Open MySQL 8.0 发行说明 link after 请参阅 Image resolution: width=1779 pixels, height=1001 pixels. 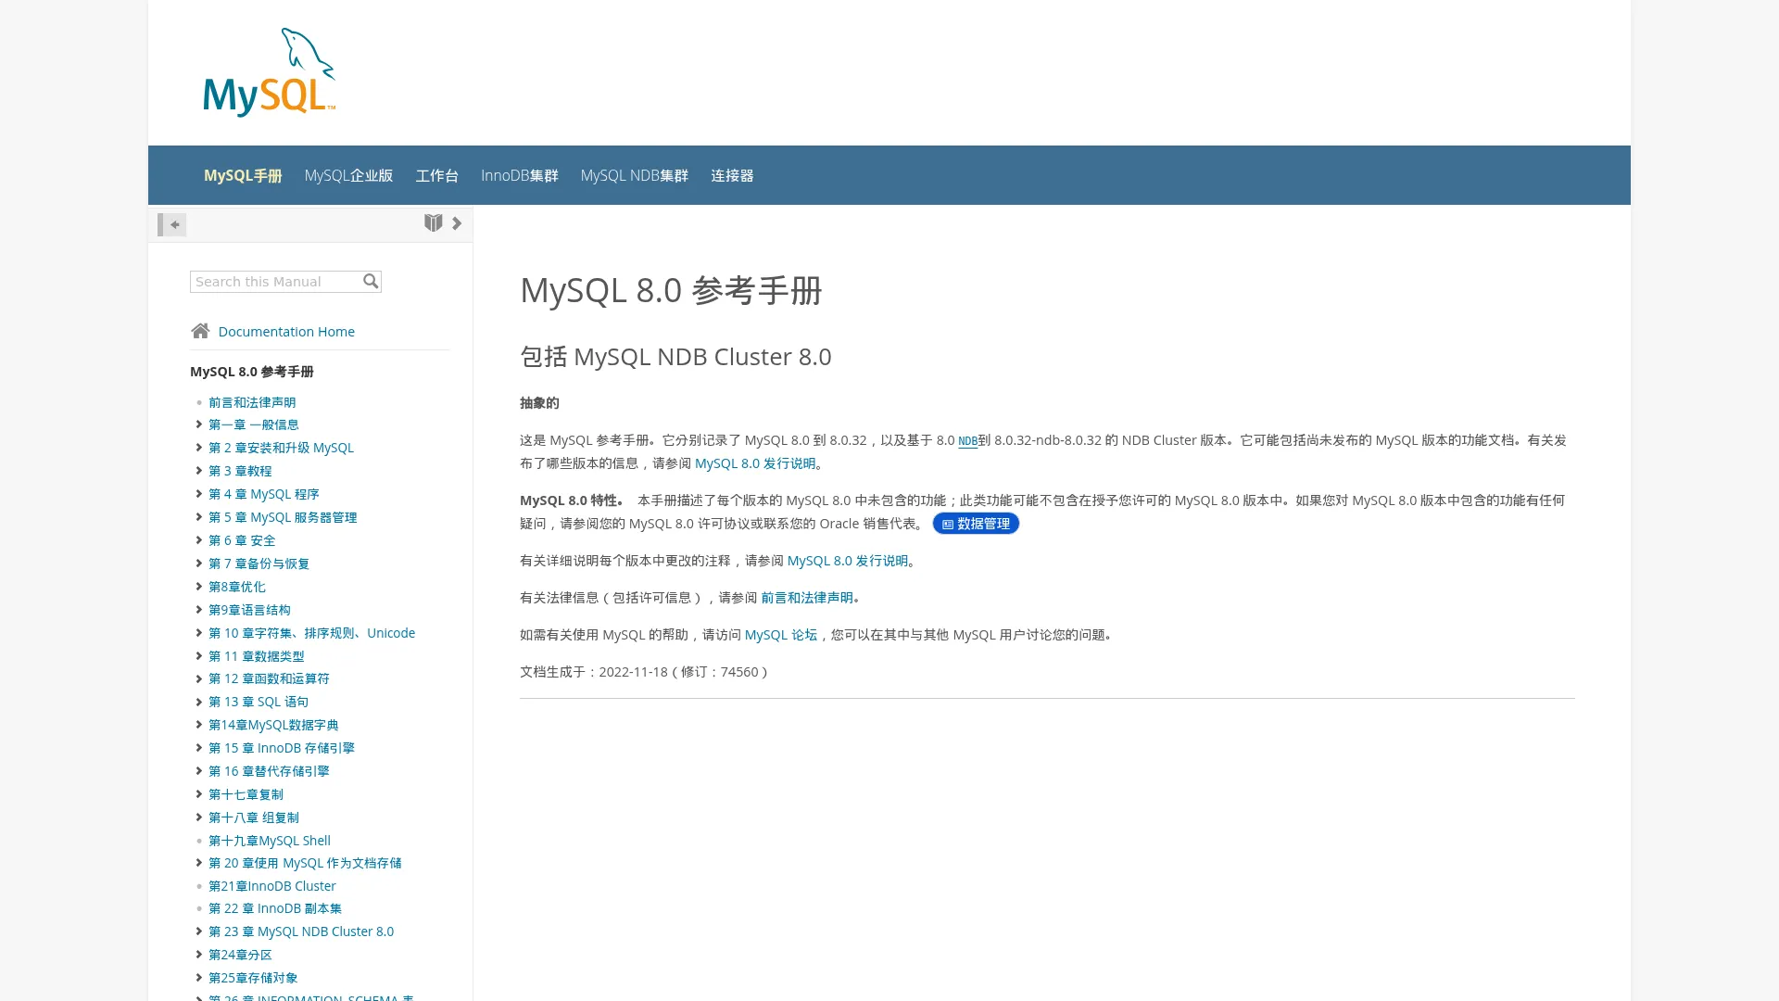tap(755, 463)
